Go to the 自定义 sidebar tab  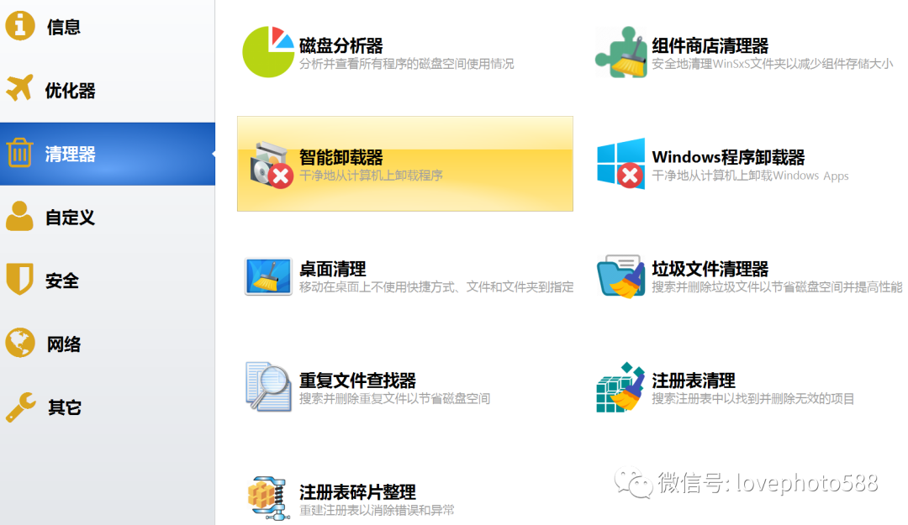(70, 218)
